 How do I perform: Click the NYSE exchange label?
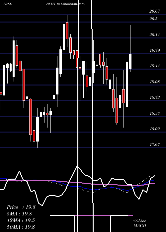[8, 4]
